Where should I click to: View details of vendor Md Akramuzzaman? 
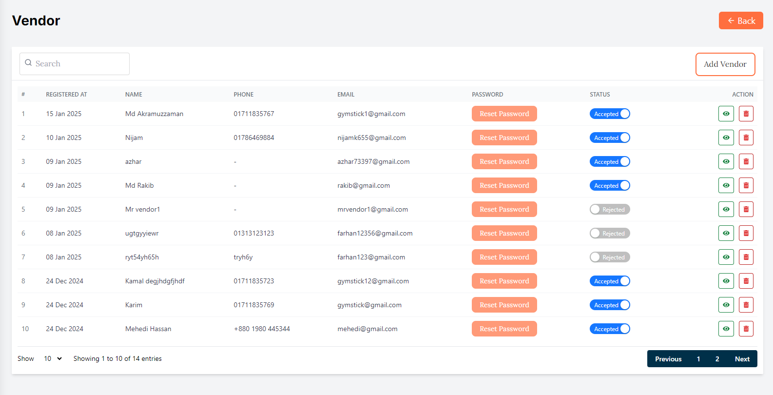tap(726, 114)
